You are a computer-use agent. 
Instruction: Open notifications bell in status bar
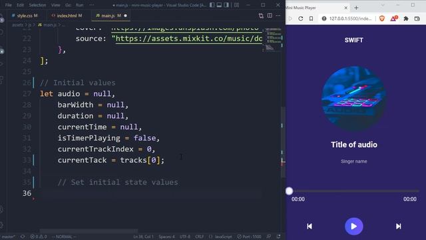pos(278,237)
